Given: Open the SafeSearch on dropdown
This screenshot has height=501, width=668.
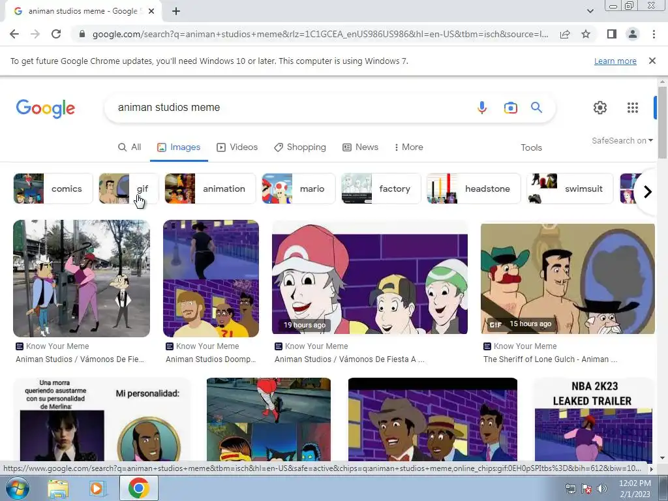Looking at the screenshot, I should (622, 141).
